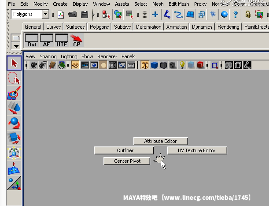Image resolution: width=269 pixels, height=206 pixels.
Task: Activate the Select tool arrow
Action: coord(14,63)
